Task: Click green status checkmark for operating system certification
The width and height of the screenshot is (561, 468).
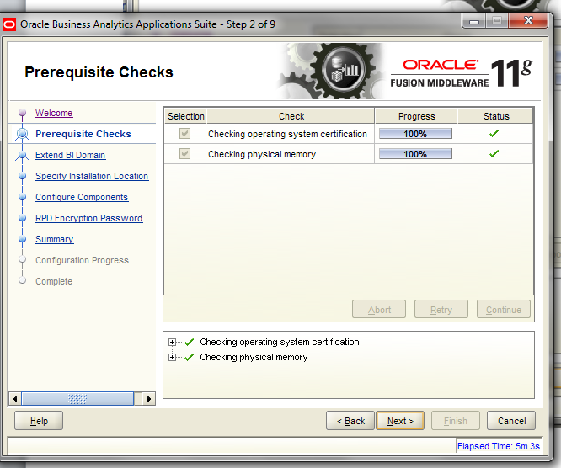Action: click(x=494, y=134)
